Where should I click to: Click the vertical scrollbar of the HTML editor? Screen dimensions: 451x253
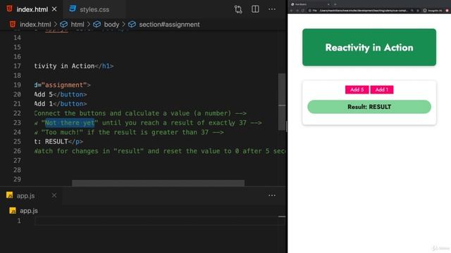[282, 102]
